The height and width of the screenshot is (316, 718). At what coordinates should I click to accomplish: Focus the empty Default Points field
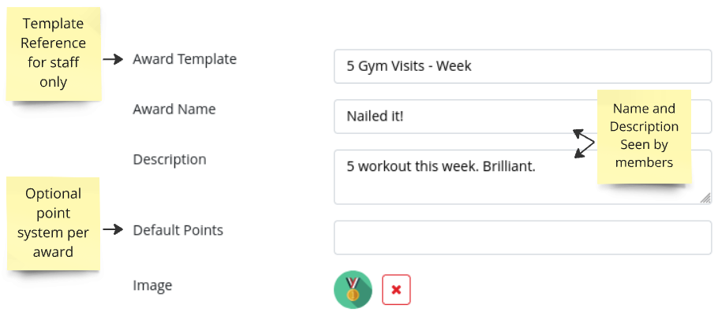pos(522,237)
